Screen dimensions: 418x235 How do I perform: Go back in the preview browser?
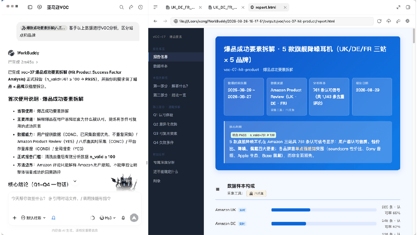[155, 21]
